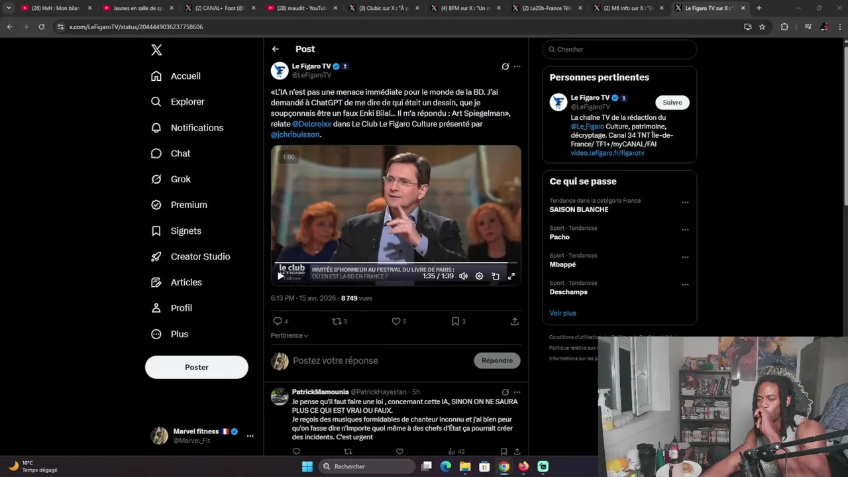Image resolution: width=848 pixels, height=477 pixels.
Task: Open the Pertinence sort dropdown
Action: (x=290, y=336)
